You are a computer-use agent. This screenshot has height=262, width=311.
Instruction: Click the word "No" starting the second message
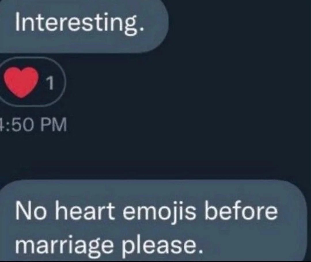point(28,212)
